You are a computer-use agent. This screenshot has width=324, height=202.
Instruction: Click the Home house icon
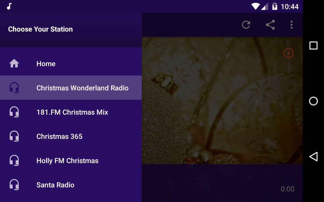tap(14, 64)
